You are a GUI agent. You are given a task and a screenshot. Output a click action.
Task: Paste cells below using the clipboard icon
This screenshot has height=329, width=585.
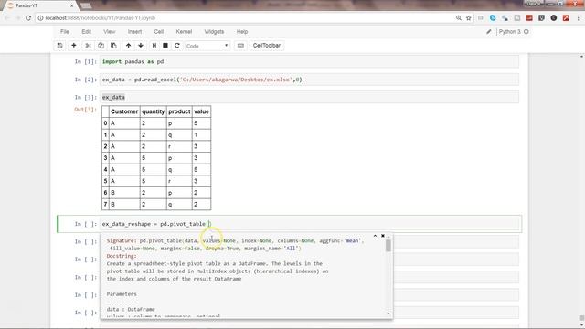click(x=113, y=46)
